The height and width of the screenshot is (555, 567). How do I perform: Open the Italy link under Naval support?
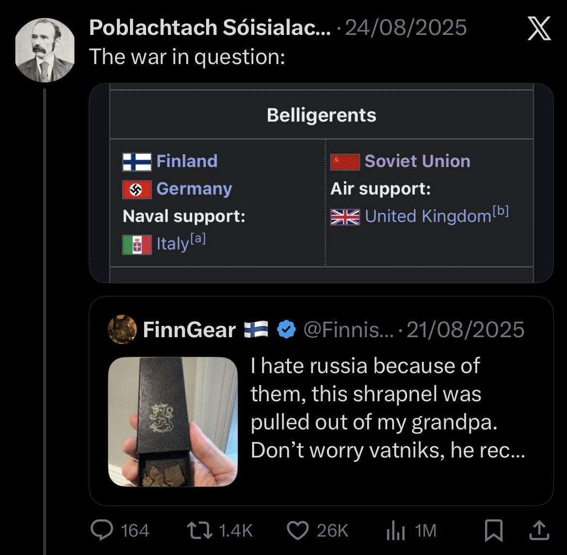pyautogui.click(x=172, y=244)
